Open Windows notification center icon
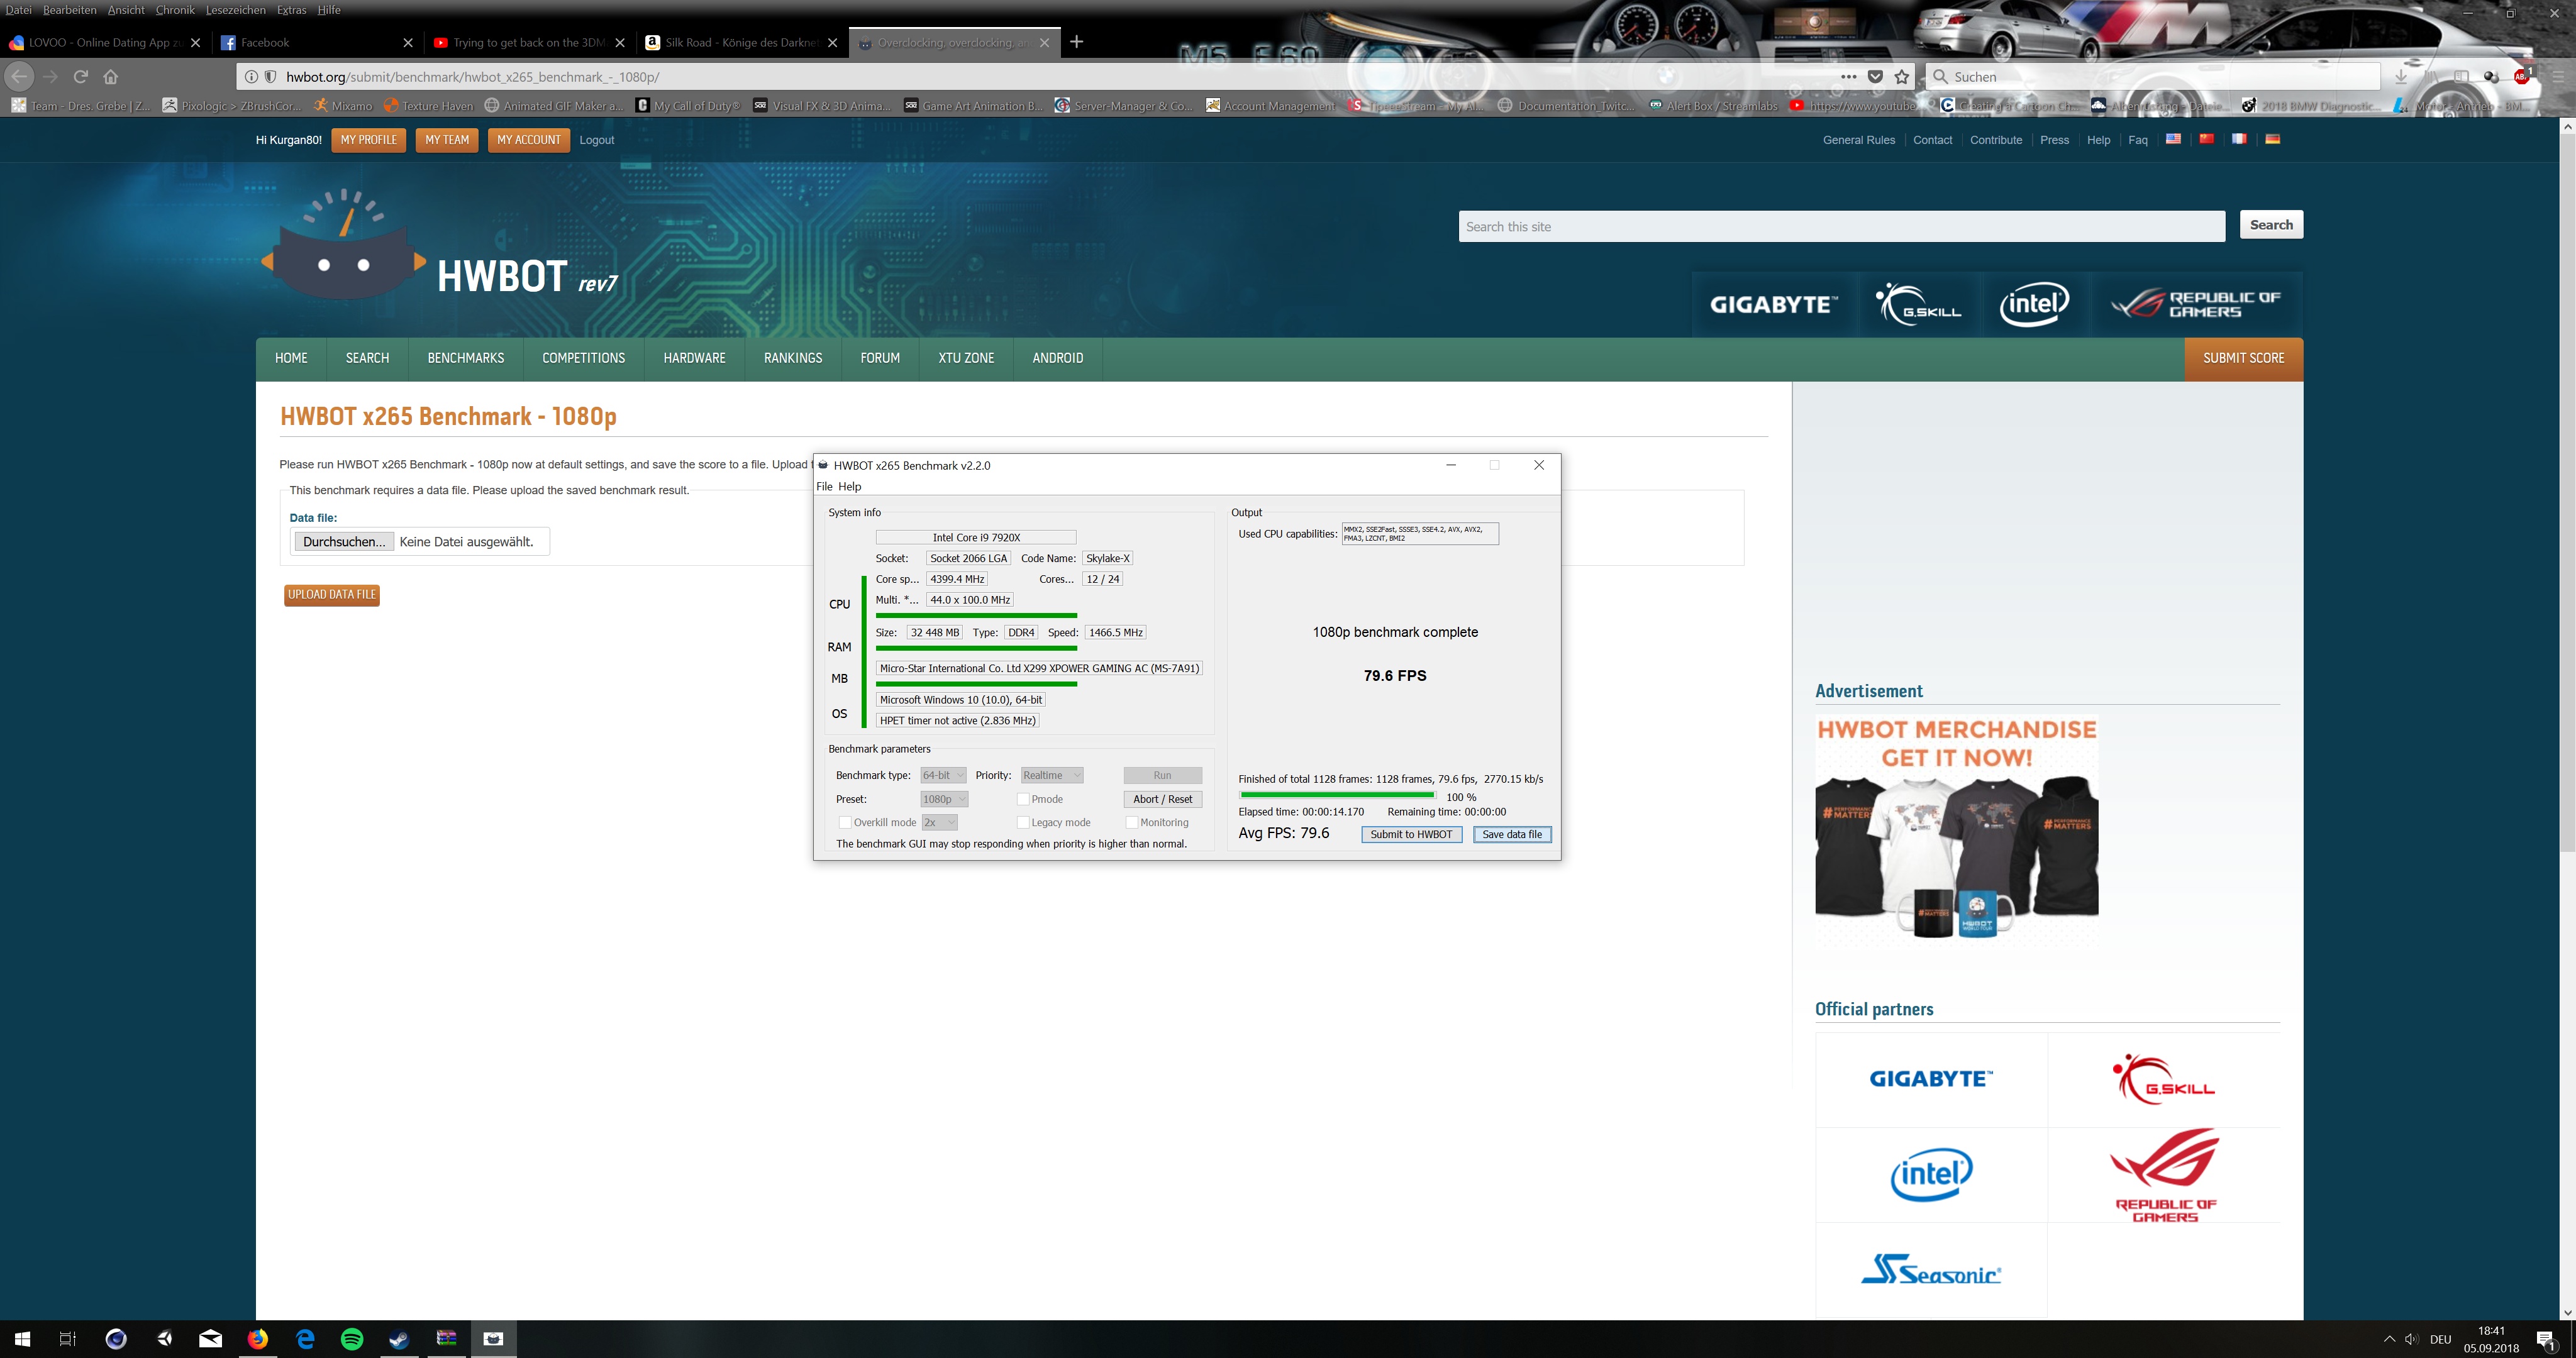 pos(2546,1339)
